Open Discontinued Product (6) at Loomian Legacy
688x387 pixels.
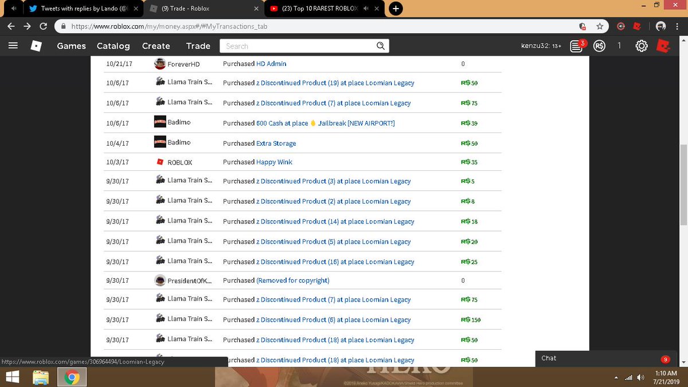[334, 320]
